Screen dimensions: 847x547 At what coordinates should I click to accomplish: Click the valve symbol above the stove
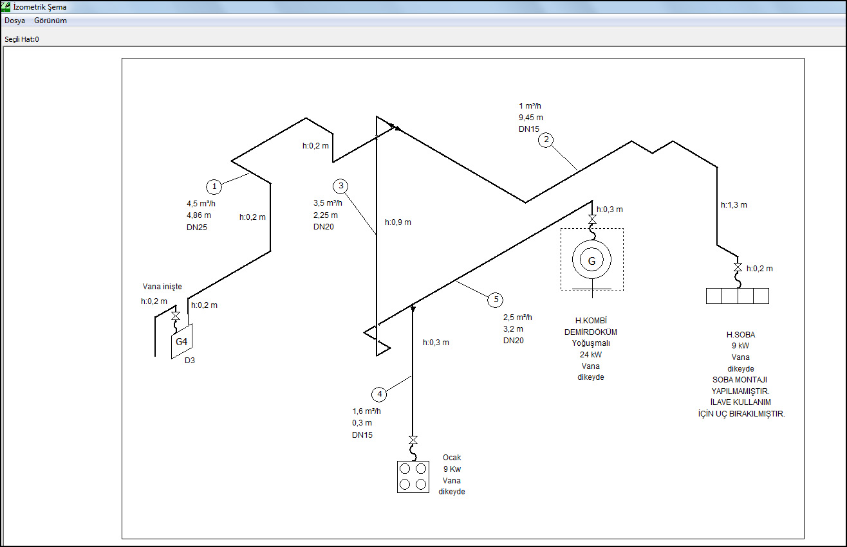413,440
